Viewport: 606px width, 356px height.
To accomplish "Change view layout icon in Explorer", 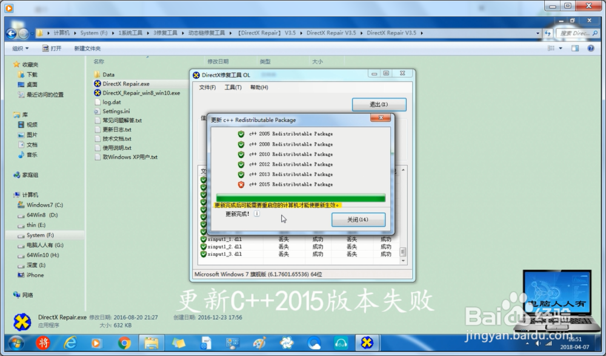I will tap(551, 48).
